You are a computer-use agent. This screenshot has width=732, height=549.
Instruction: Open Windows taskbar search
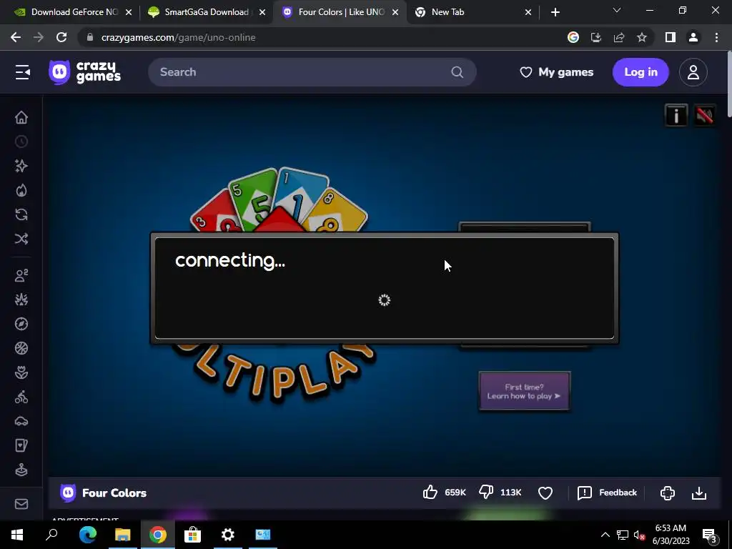point(51,535)
